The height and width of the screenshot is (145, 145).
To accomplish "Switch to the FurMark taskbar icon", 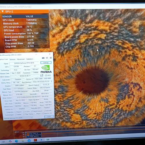I will tap(35, 140).
